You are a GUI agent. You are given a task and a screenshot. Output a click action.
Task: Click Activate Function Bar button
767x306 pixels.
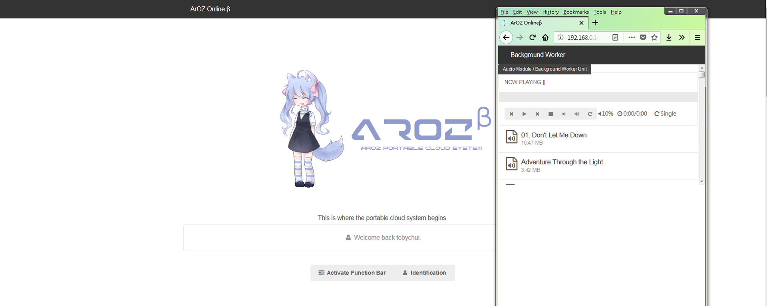(x=352, y=273)
